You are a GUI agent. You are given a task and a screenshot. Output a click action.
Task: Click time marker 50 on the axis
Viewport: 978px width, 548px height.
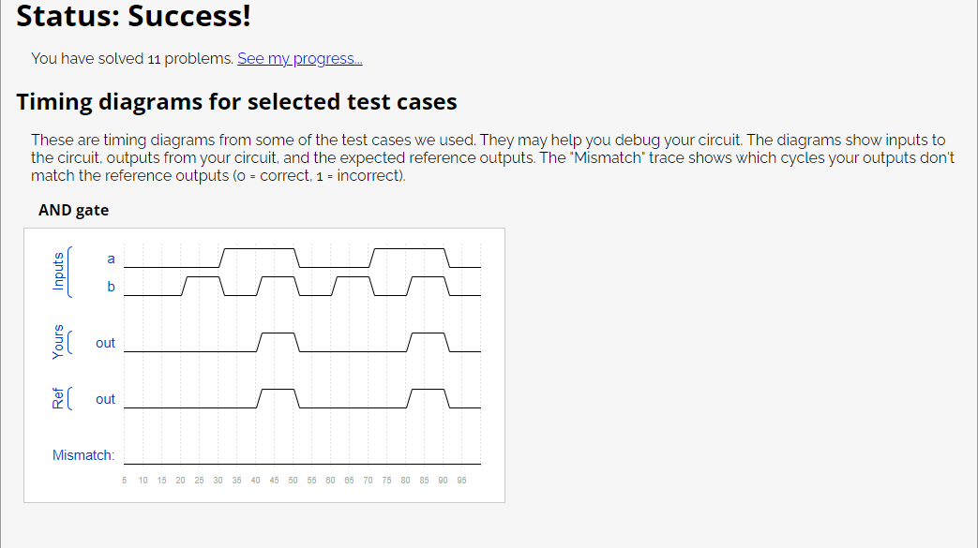(x=293, y=481)
